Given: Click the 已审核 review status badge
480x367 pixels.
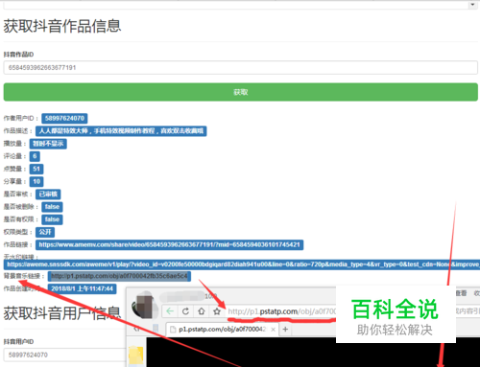Looking at the screenshot, I should (x=48, y=195).
